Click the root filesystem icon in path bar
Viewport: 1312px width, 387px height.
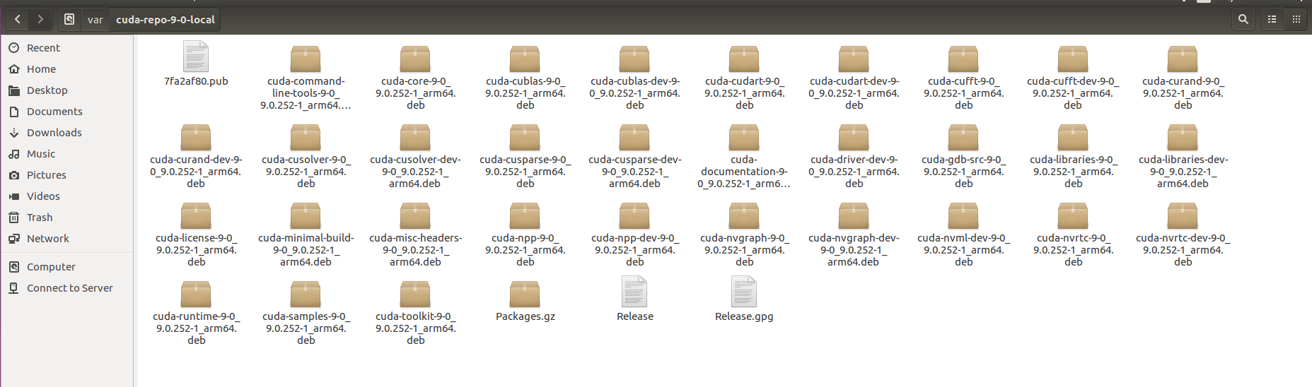point(69,19)
